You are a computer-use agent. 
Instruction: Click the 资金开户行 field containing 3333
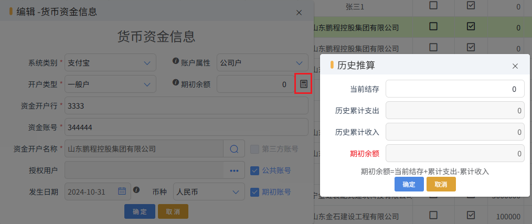pos(186,105)
